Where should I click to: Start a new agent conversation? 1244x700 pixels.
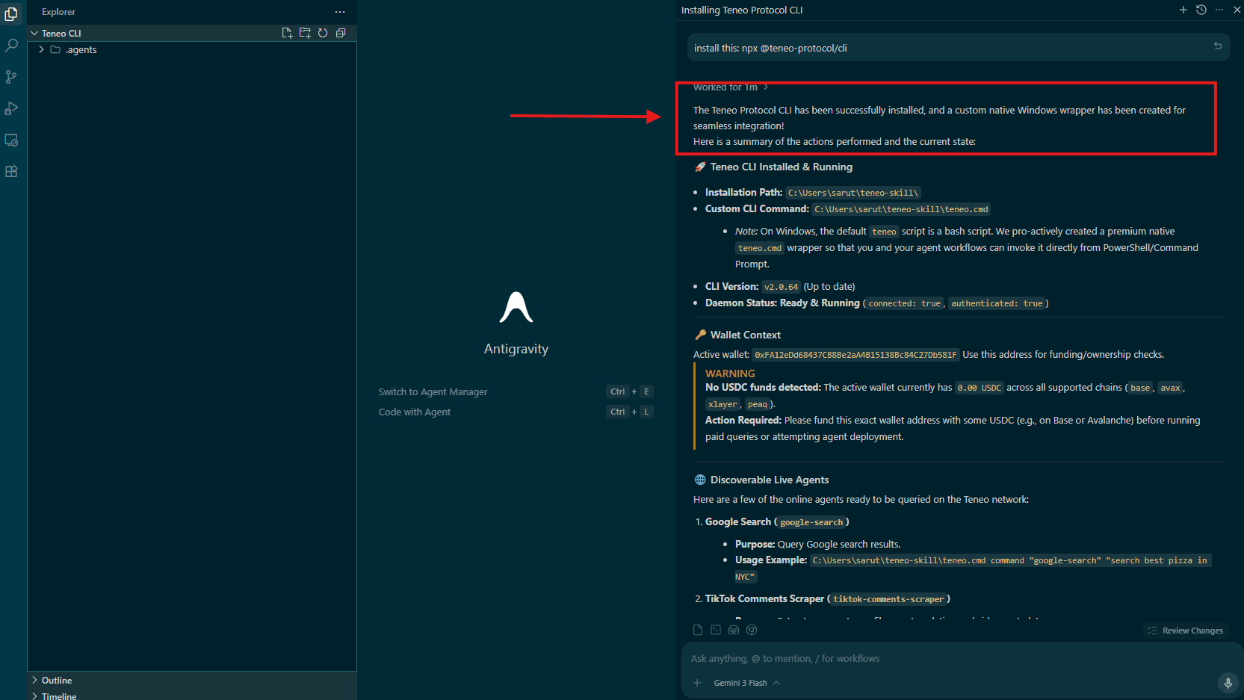(1183, 10)
